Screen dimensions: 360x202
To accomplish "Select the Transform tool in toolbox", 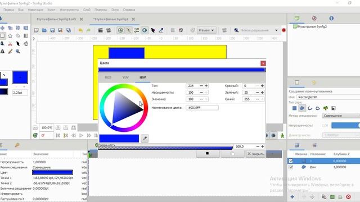I will tap(2, 28).
